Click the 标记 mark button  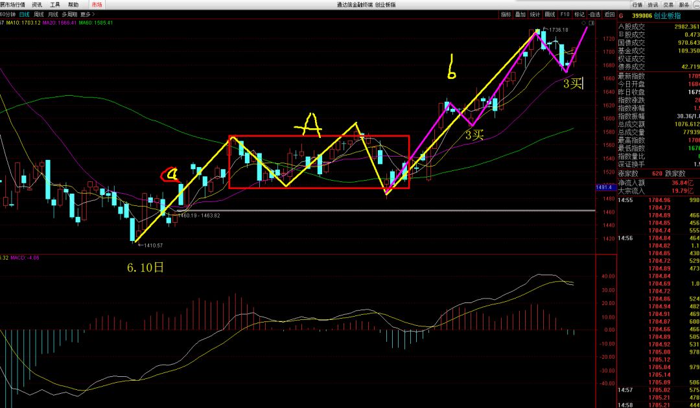coord(579,15)
